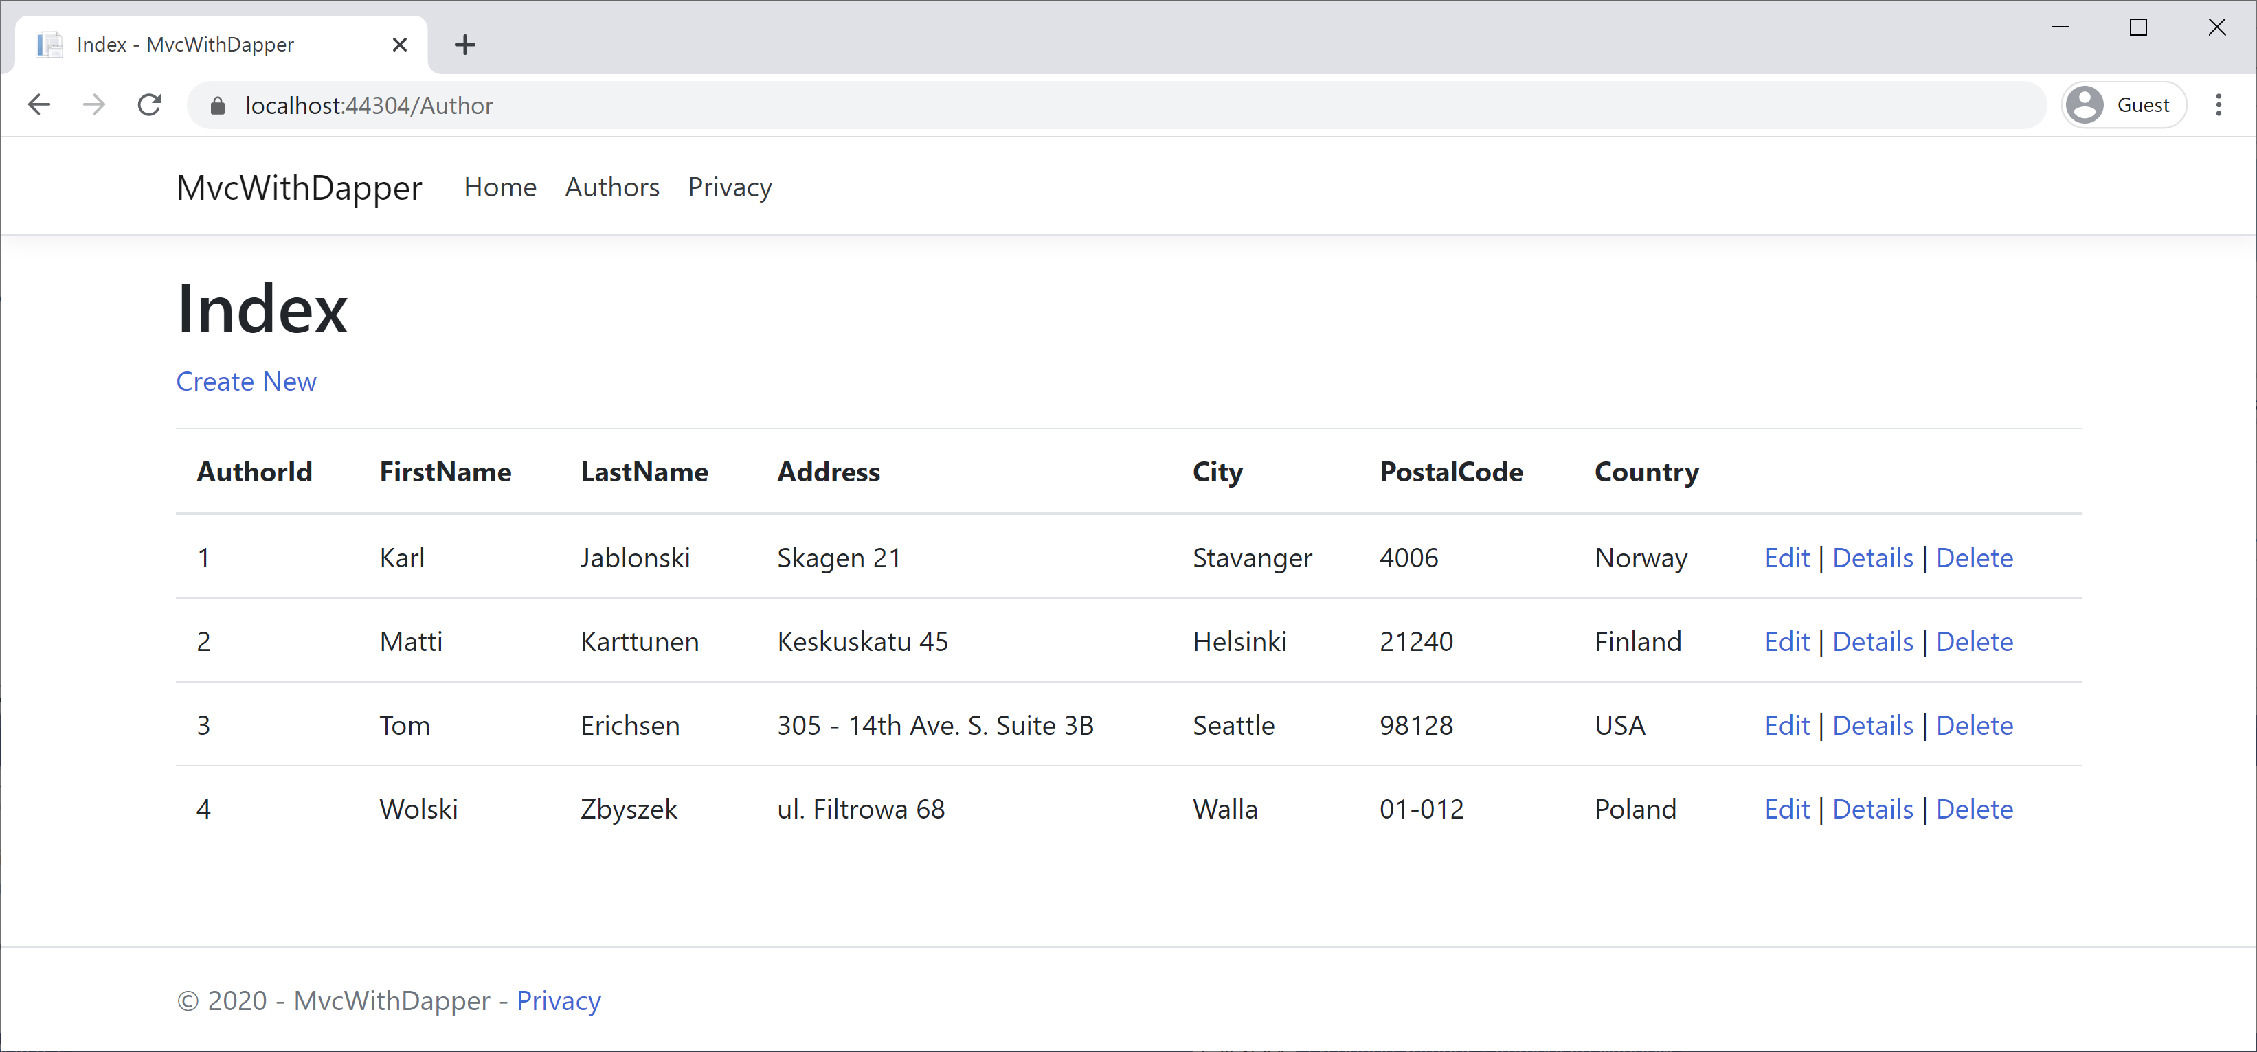Click the footer Privacy link
This screenshot has width=2257, height=1052.
tap(558, 1000)
